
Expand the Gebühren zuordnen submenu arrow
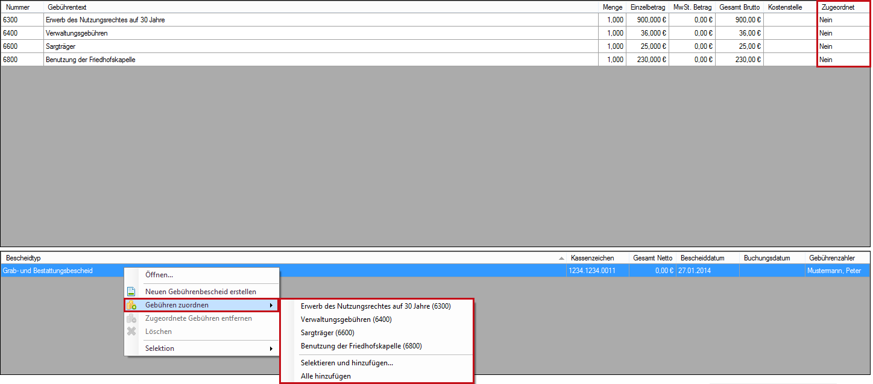pyautogui.click(x=271, y=306)
